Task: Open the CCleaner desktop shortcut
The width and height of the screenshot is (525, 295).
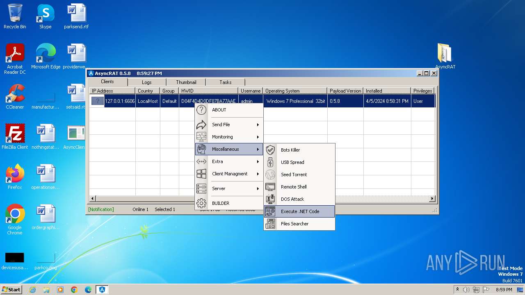Action: 15,97
